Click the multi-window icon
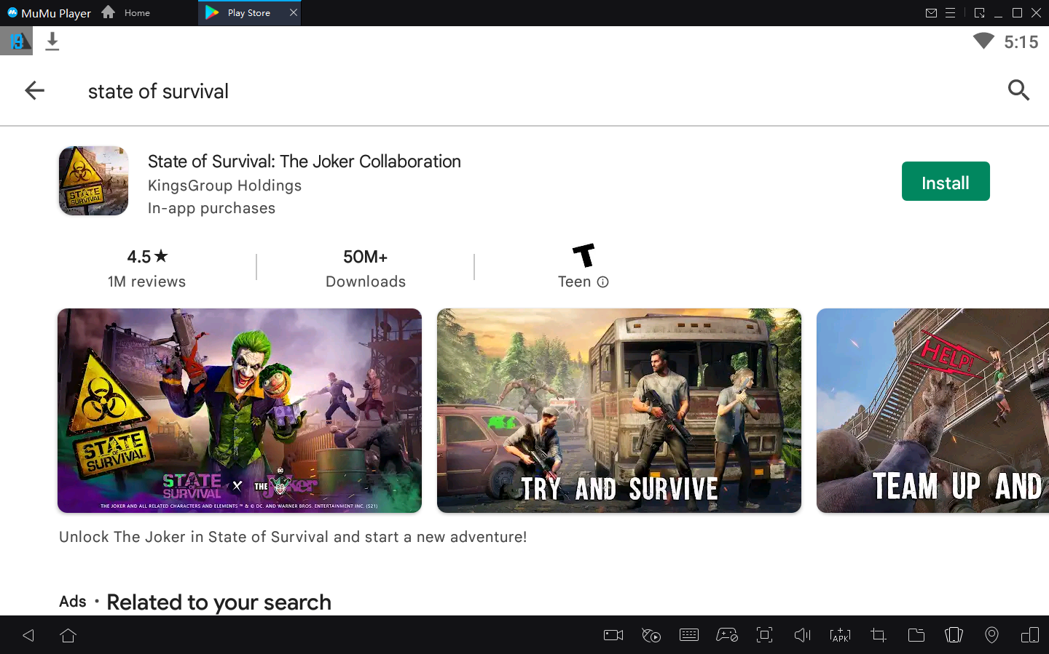The width and height of the screenshot is (1049, 654). pos(1029,635)
